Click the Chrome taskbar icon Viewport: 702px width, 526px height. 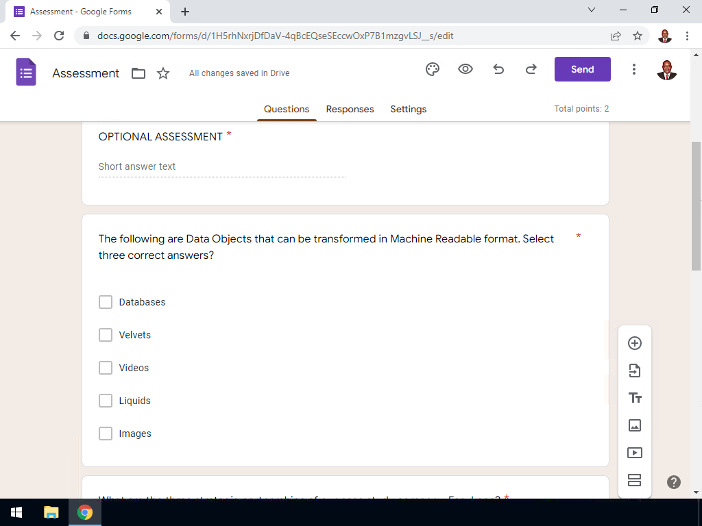pos(84,512)
